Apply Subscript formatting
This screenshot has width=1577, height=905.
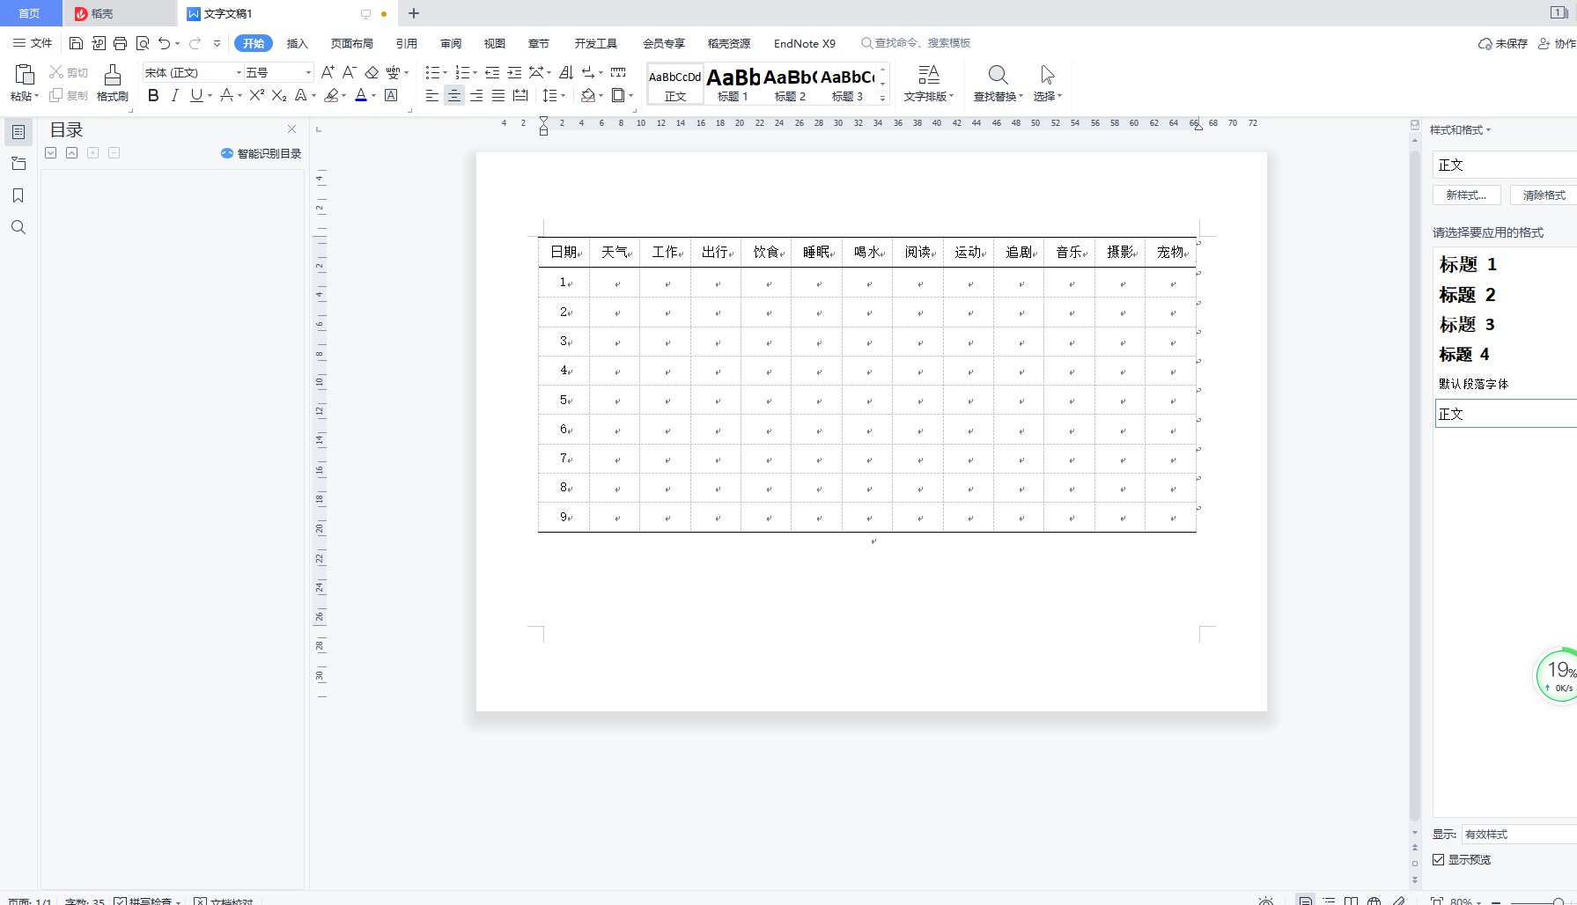pos(279,95)
